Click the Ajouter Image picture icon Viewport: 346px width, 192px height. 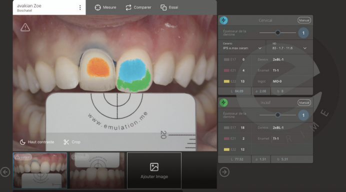tap(154, 167)
